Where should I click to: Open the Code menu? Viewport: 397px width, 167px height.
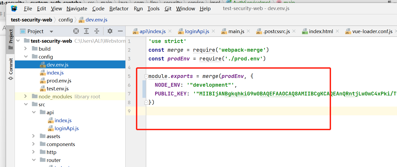(x=98, y=8)
